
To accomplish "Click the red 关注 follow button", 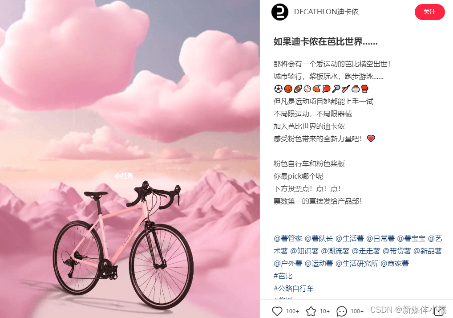I will pos(429,12).
